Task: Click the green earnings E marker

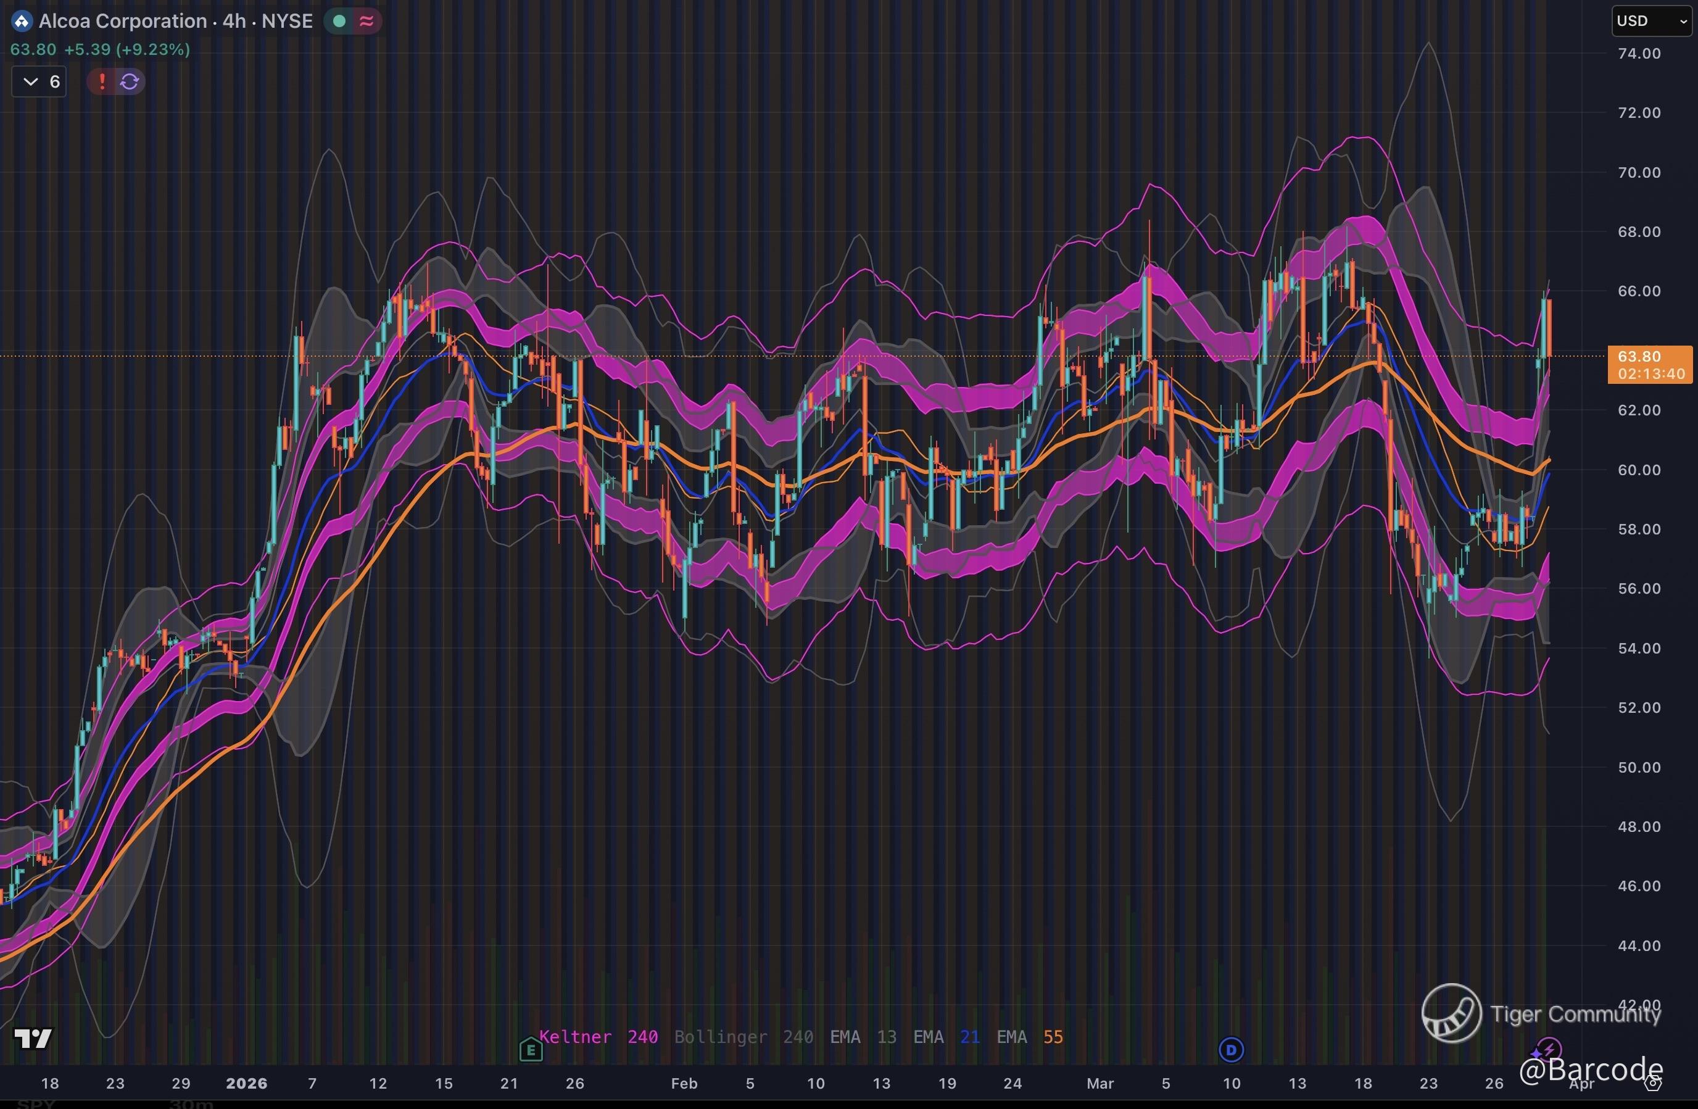Action: [531, 1050]
